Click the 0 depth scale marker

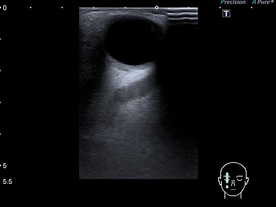tap(4, 8)
